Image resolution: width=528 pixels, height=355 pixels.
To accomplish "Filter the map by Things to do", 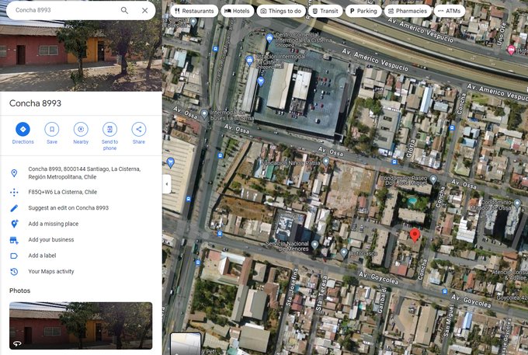I will (x=280, y=11).
